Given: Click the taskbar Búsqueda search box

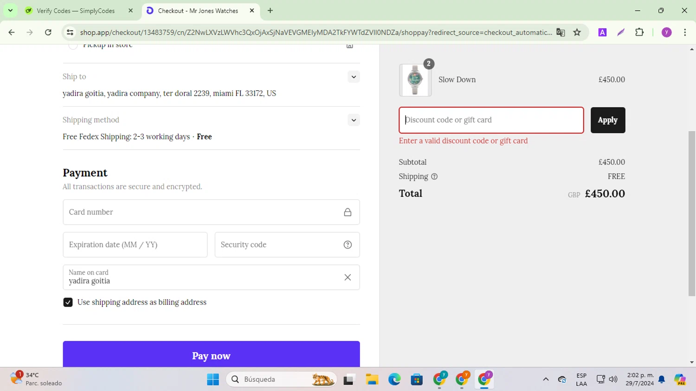Looking at the screenshot, I should [x=281, y=379].
